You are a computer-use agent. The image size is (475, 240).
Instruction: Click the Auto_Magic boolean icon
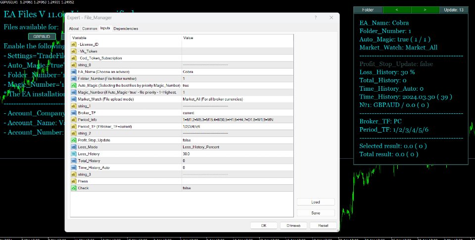pyautogui.click(x=74, y=85)
